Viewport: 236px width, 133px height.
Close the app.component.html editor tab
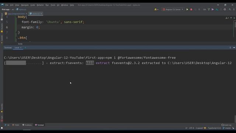coord(26,14)
